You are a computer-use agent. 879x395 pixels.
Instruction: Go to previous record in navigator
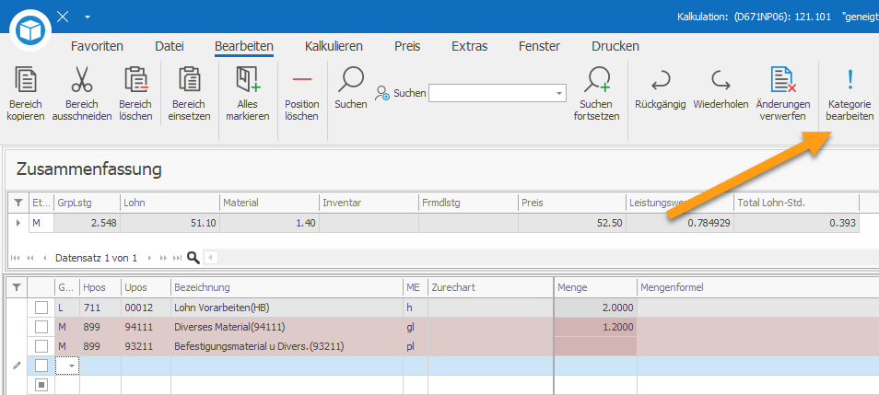(45, 259)
